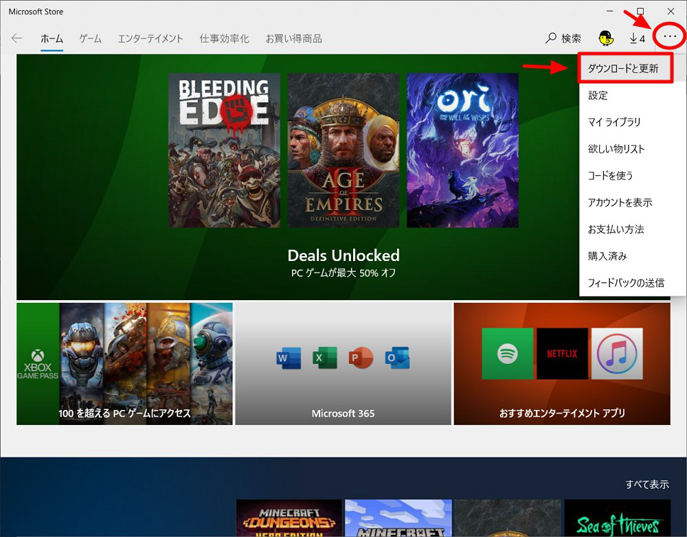Open the 100 を超える PC ゲームにアクセス tile label

click(x=125, y=413)
